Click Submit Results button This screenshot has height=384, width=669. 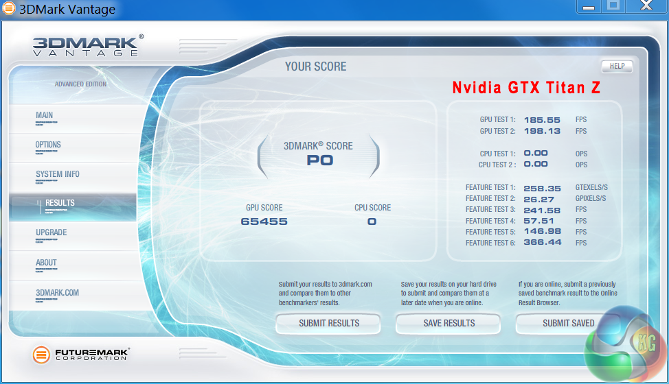328,324
